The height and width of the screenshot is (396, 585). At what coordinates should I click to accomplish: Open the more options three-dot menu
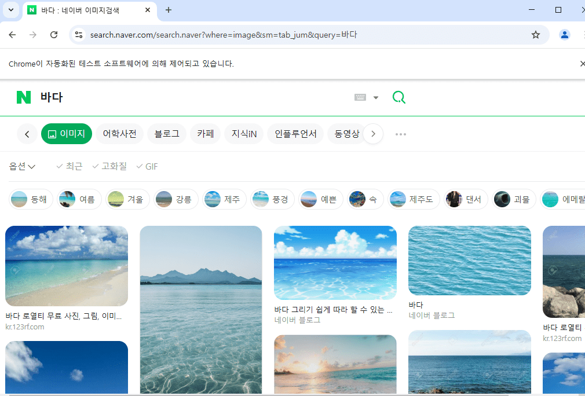coord(401,134)
